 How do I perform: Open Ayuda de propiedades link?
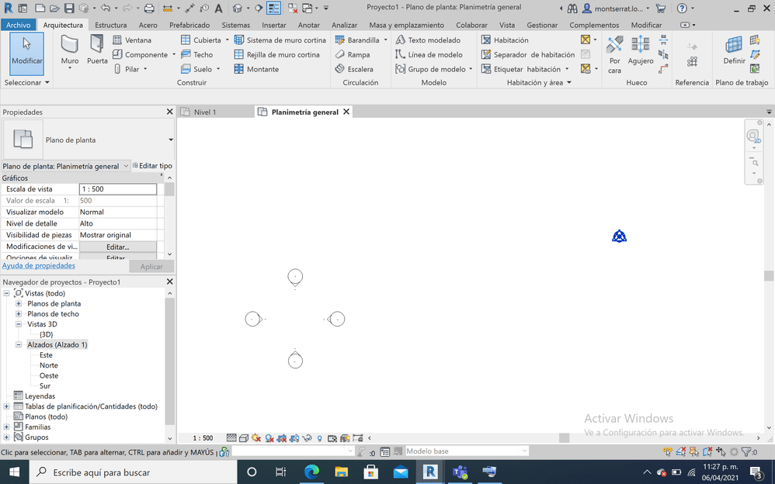coord(39,266)
